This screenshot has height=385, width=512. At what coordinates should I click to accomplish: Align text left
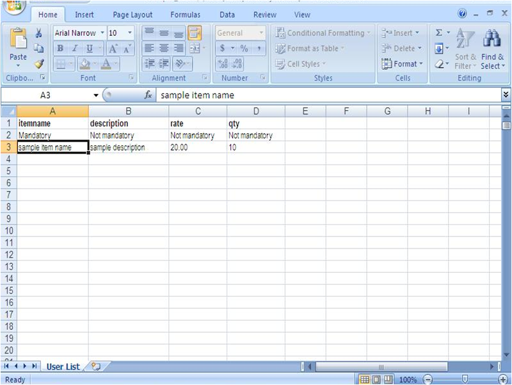149,49
